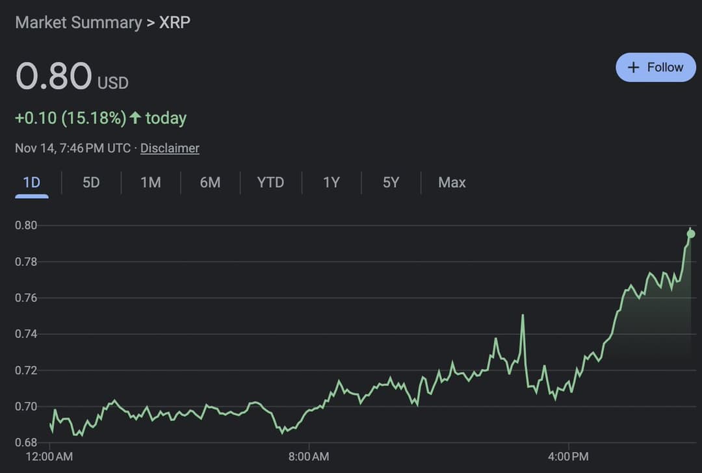Image resolution: width=702 pixels, height=473 pixels.
Task: Click the 12:00 AM x-axis label
Action: pos(49,457)
